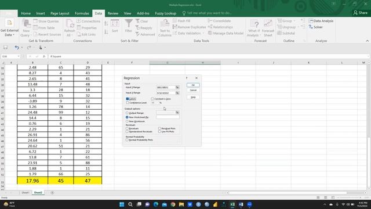
Task: Enable Confidence Level checkbox
Action: pos(128,103)
